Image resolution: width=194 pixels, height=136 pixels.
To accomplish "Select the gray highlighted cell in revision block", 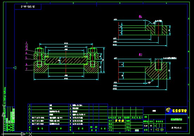I will [x=137, y=130].
